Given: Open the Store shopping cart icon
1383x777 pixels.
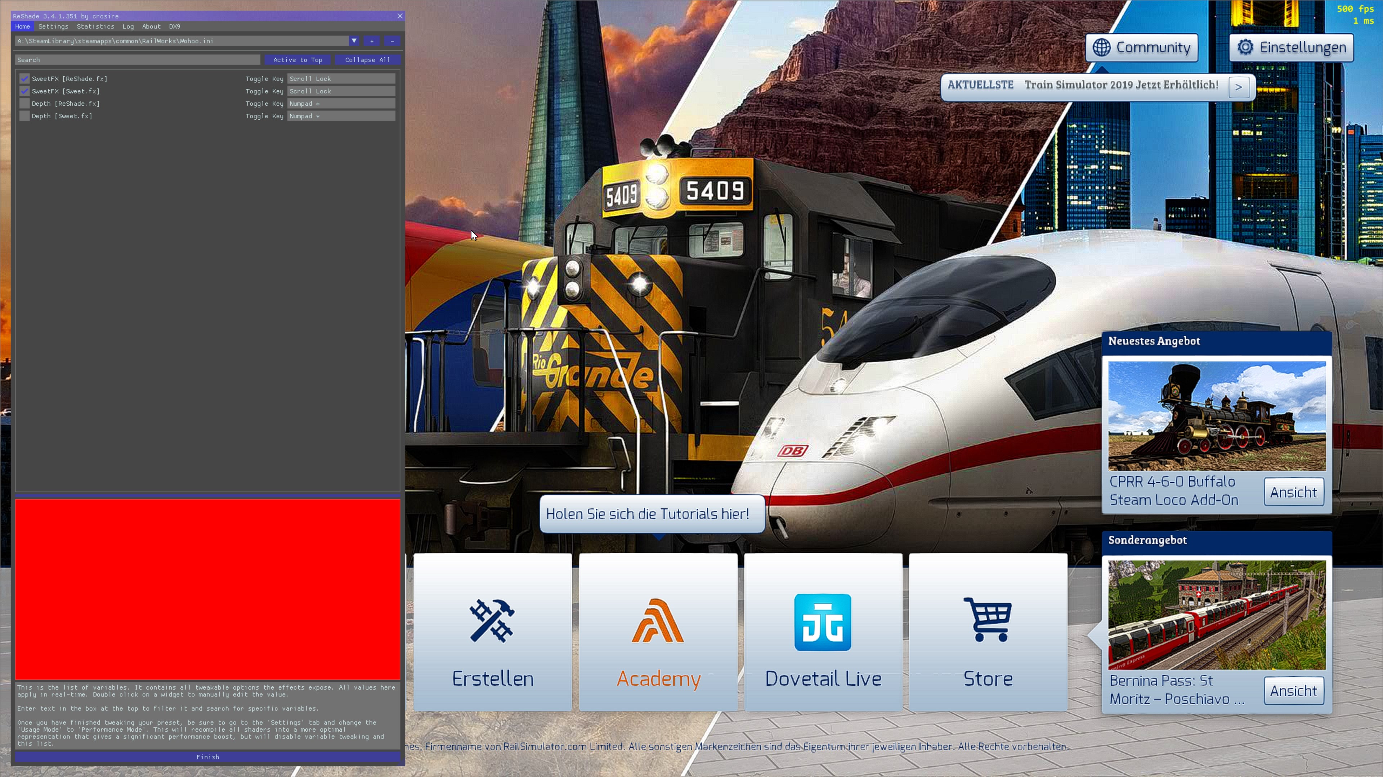Looking at the screenshot, I should (x=988, y=620).
